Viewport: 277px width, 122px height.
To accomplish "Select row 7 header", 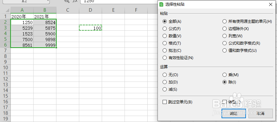I will click(x=5, y=51).
